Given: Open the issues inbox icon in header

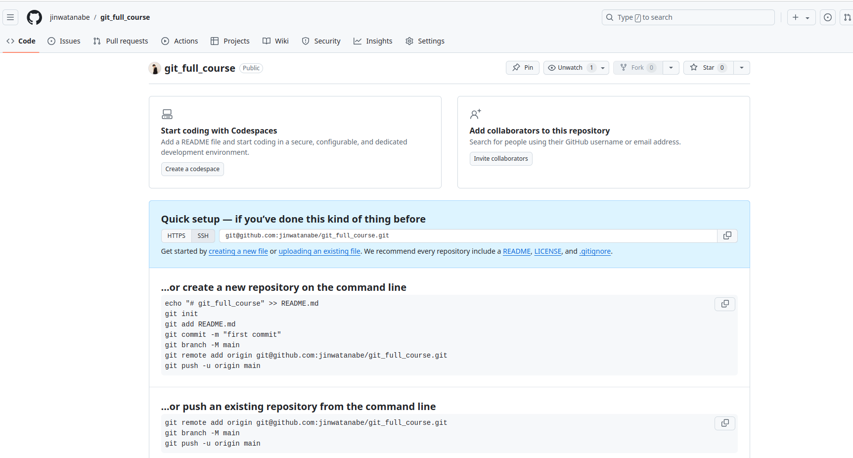Looking at the screenshot, I should (x=828, y=17).
